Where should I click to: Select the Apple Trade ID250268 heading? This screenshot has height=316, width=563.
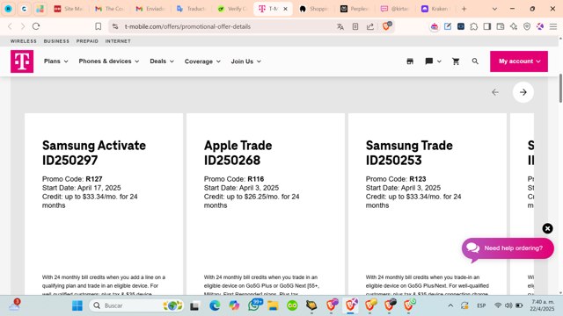238,153
